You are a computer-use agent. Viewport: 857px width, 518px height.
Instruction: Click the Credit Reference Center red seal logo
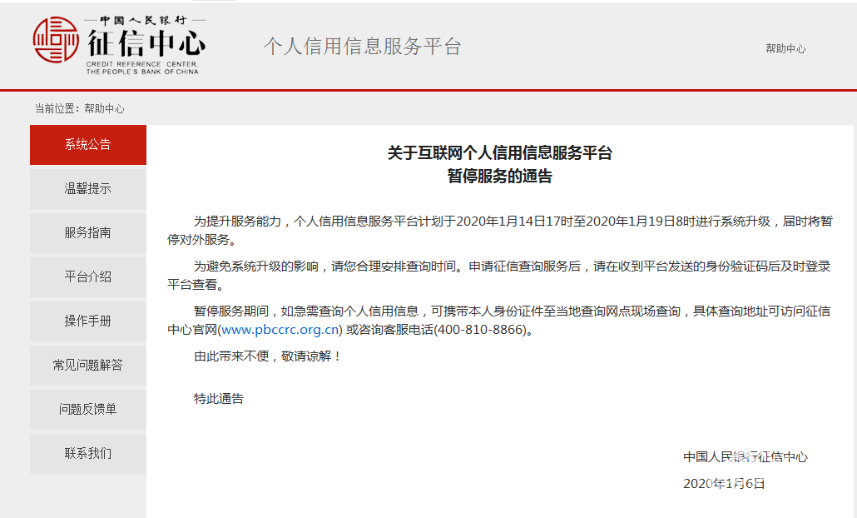(56, 39)
